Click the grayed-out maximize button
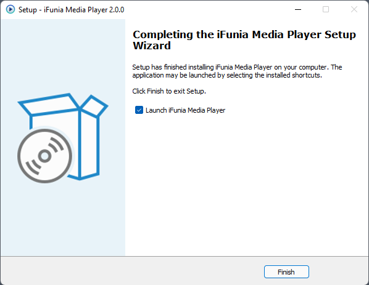This screenshot has width=369, height=285. coord(326,9)
